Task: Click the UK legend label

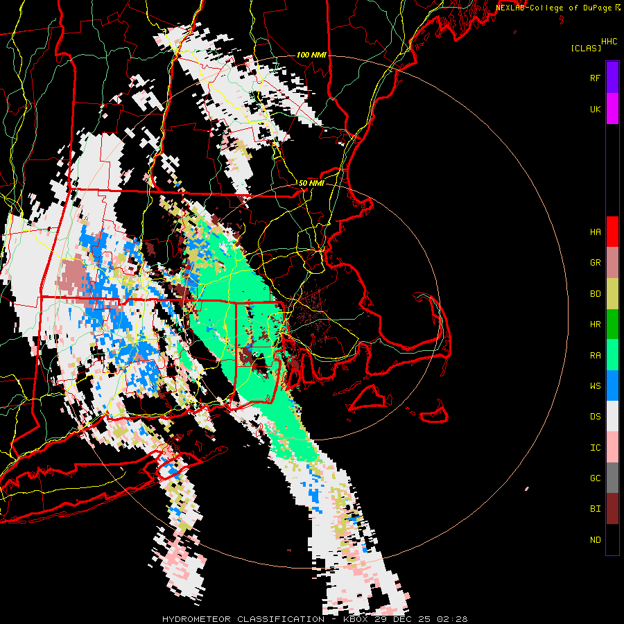Action: (595, 110)
